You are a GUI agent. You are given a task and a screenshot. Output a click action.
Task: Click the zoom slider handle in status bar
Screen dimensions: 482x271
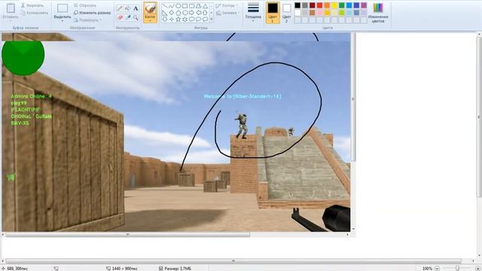(x=457, y=268)
